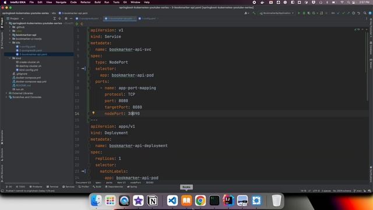Screen dimensions: 373x210
Task: Open Problems tool window button
Action: point(36,187)
